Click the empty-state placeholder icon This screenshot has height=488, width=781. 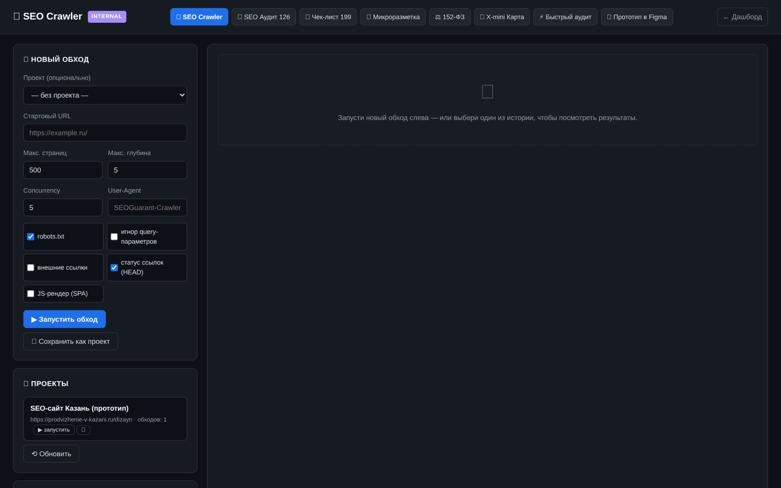click(x=487, y=92)
